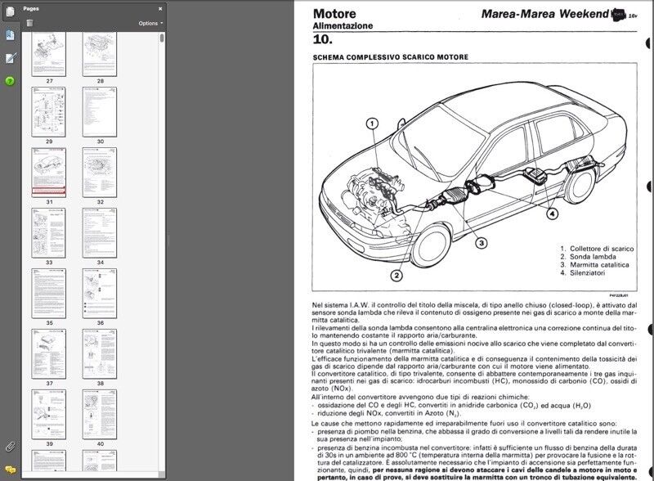Select page 28 thumbnail
The width and height of the screenshot is (654, 481).
pos(100,54)
